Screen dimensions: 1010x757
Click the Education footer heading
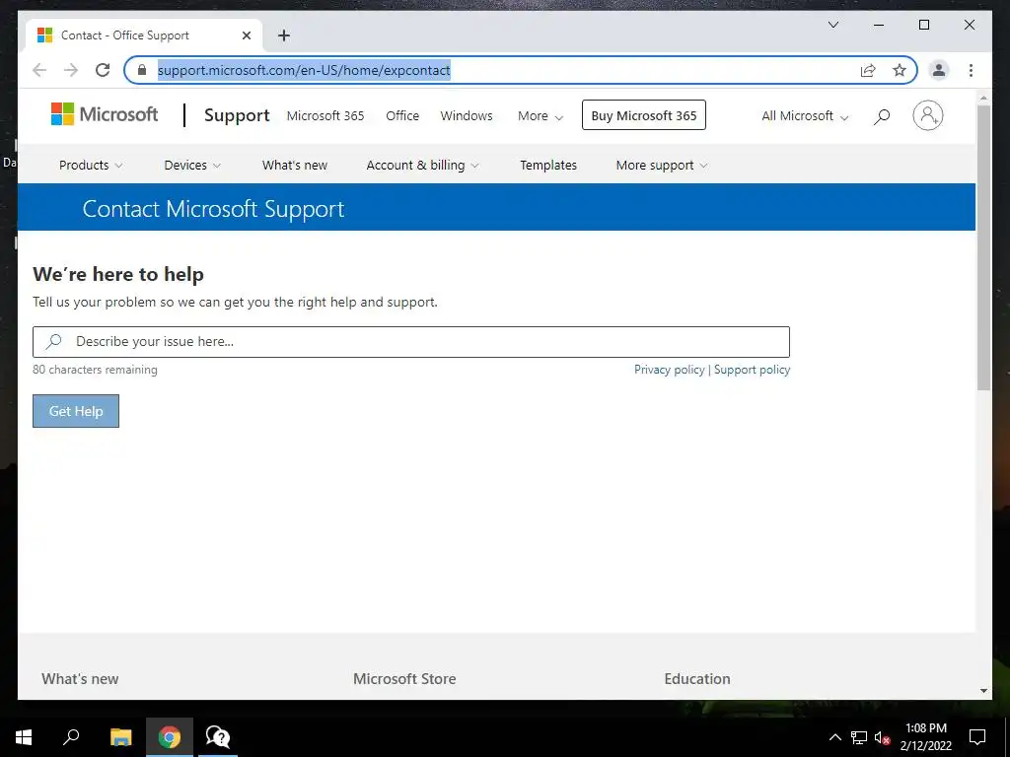coord(697,678)
